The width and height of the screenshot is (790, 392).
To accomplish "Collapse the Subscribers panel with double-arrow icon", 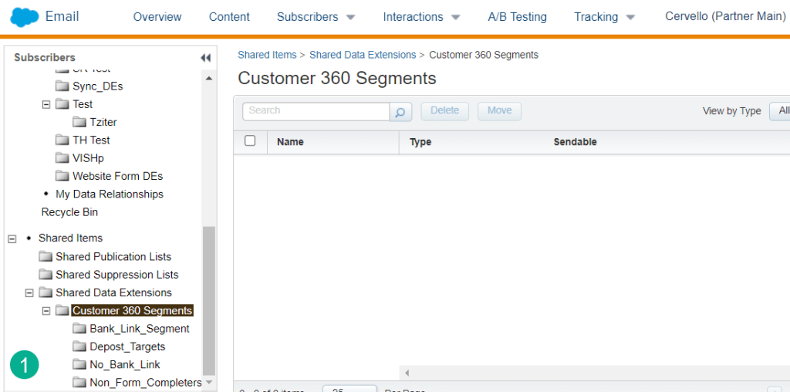I will [205, 58].
